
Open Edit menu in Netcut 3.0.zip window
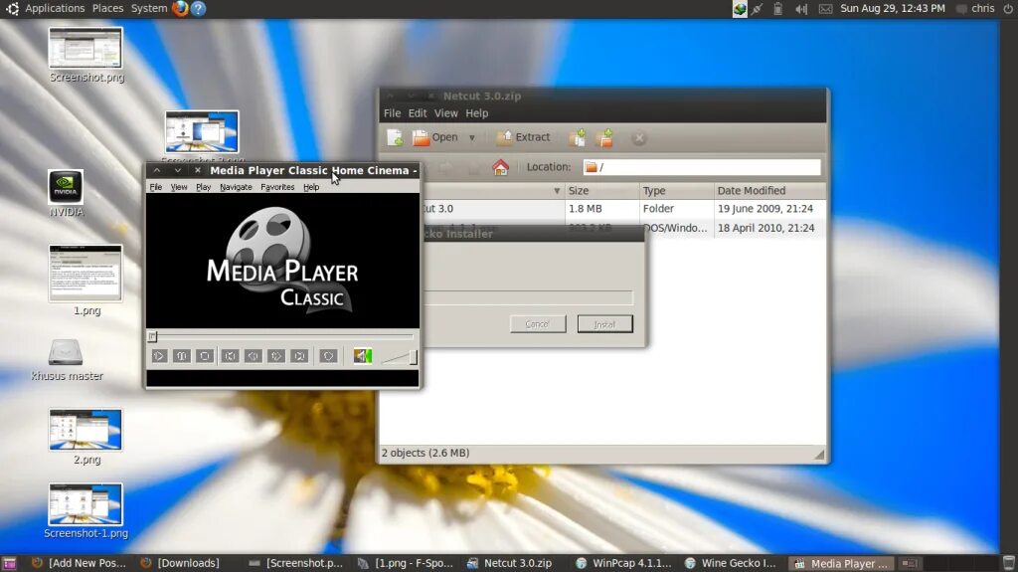point(418,113)
